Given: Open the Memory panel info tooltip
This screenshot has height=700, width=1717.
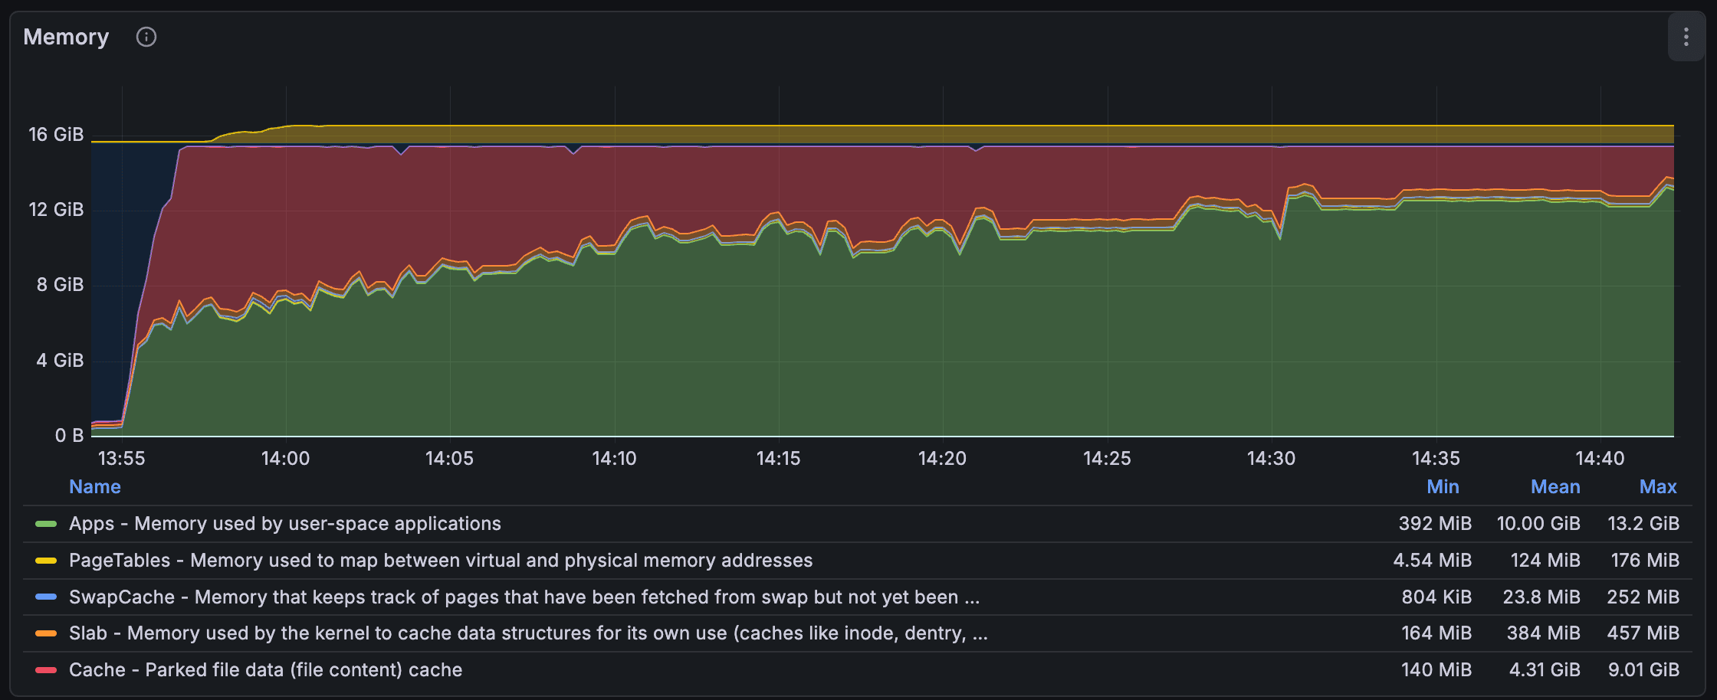Looking at the screenshot, I should coord(146,37).
